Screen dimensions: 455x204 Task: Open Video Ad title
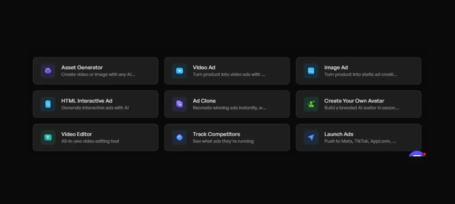coord(204,67)
